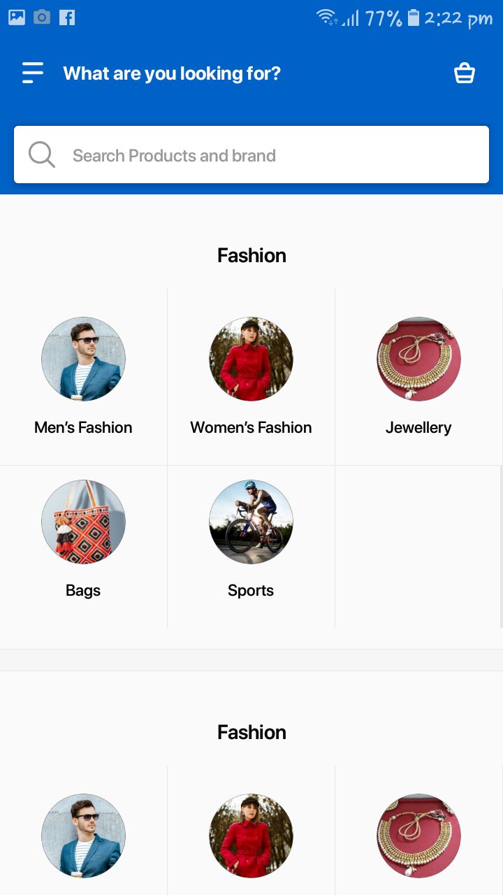Tap the Men's Fashion label
Screen dimensions: 503x895
point(83,427)
